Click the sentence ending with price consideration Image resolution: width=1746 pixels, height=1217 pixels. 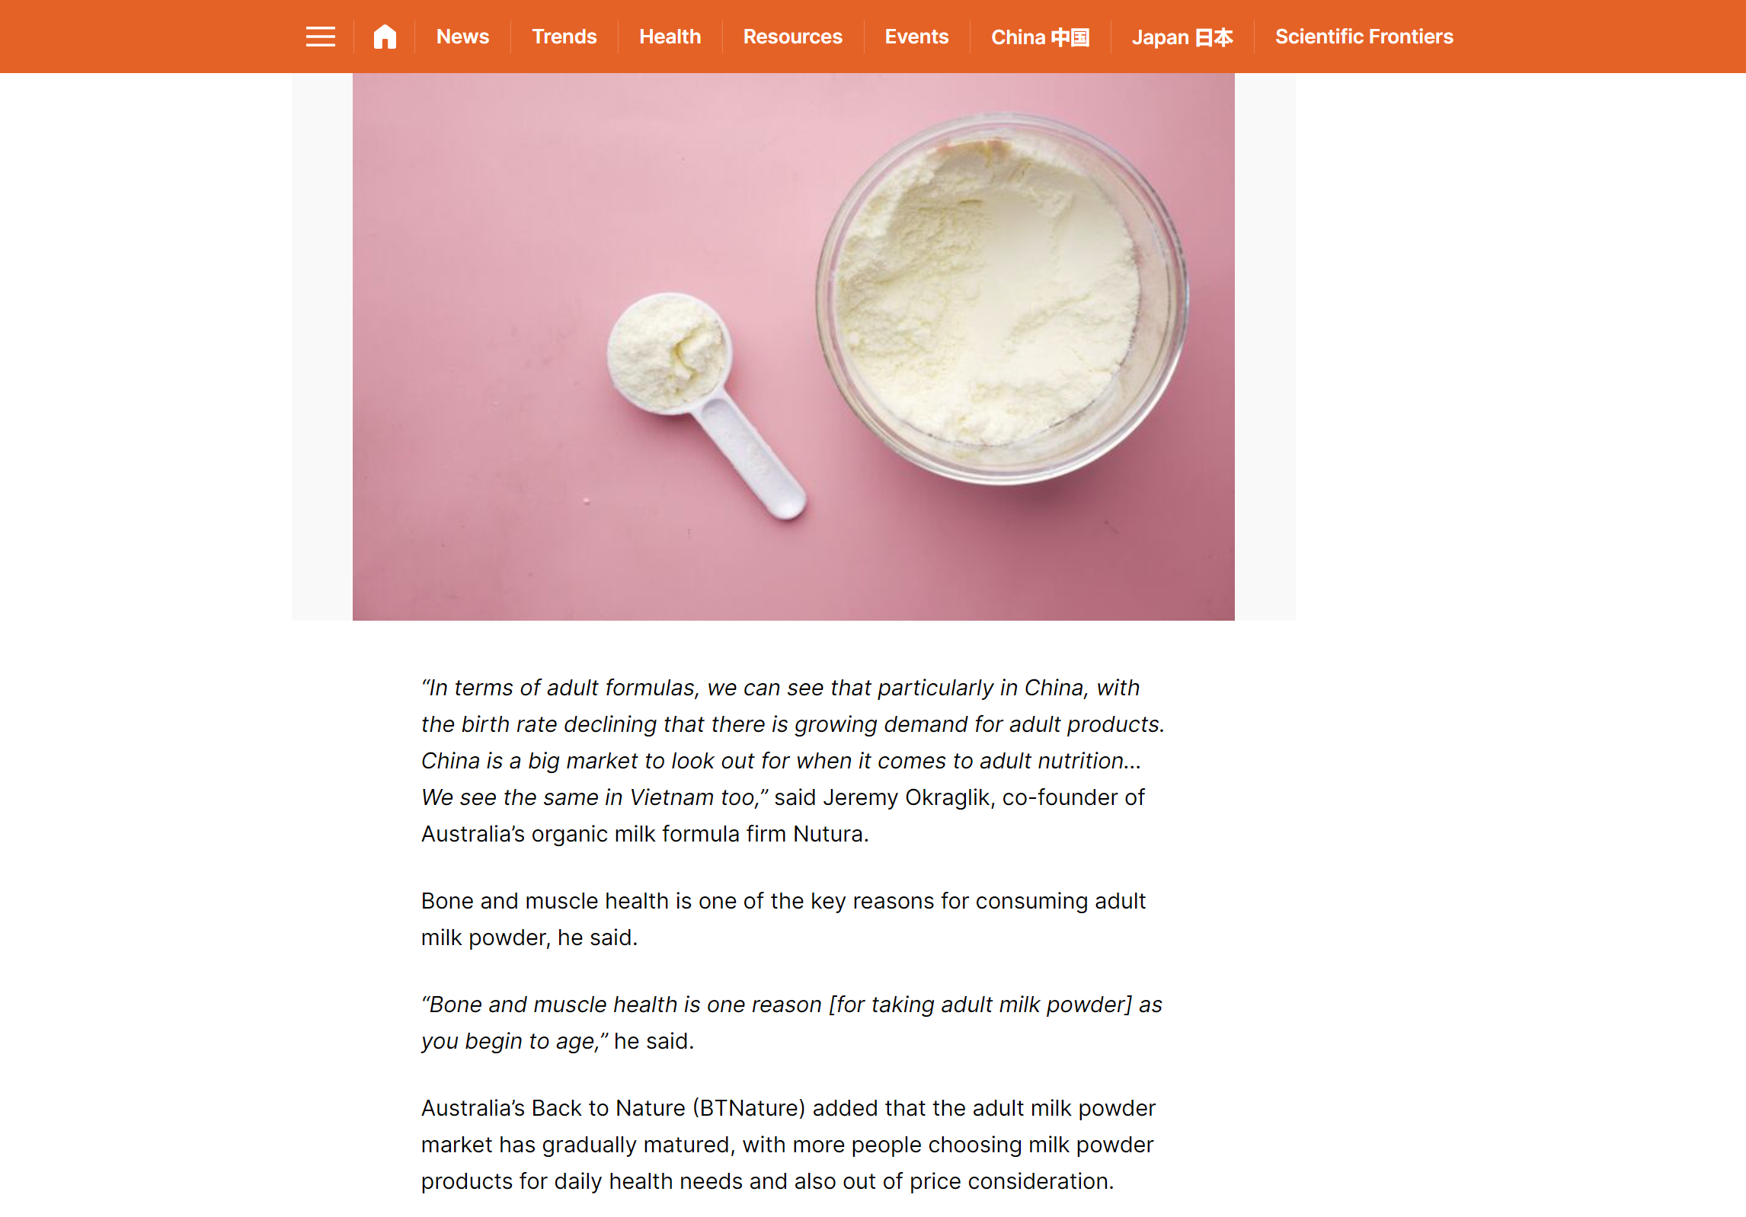pyautogui.click(x=788, y=1145)
